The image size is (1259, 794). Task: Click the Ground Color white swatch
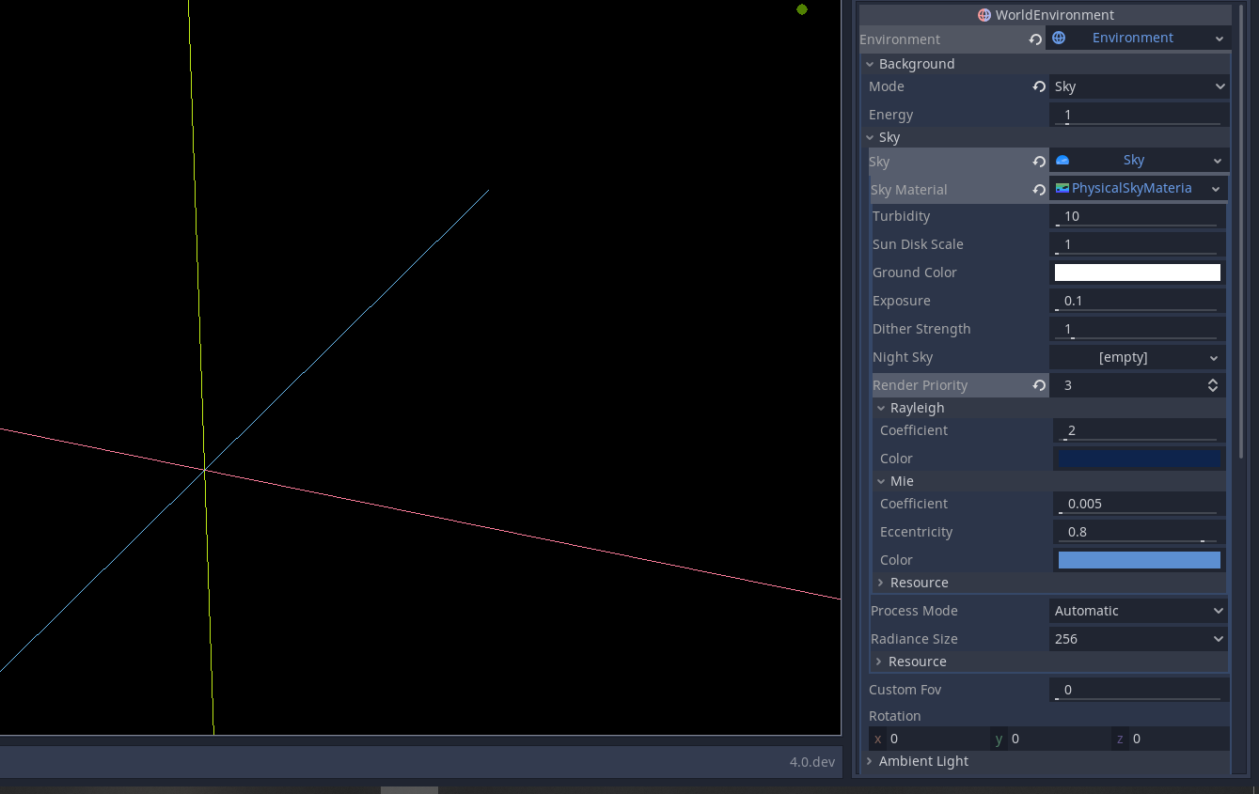click(x=1138, y=272)
